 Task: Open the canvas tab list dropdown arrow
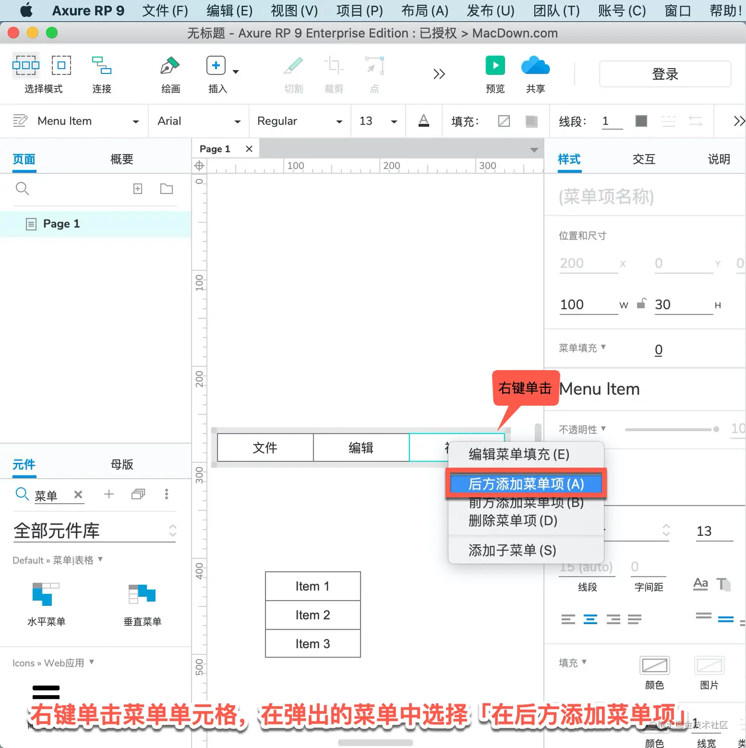click(534, 150)
